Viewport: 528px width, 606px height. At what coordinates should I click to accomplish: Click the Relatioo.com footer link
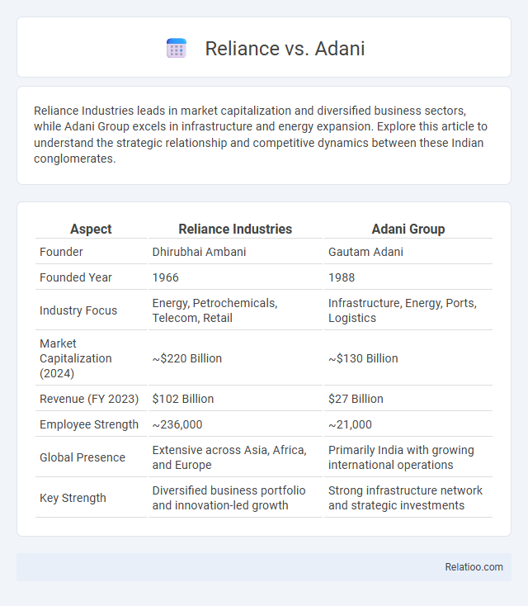tap(474, 567)
